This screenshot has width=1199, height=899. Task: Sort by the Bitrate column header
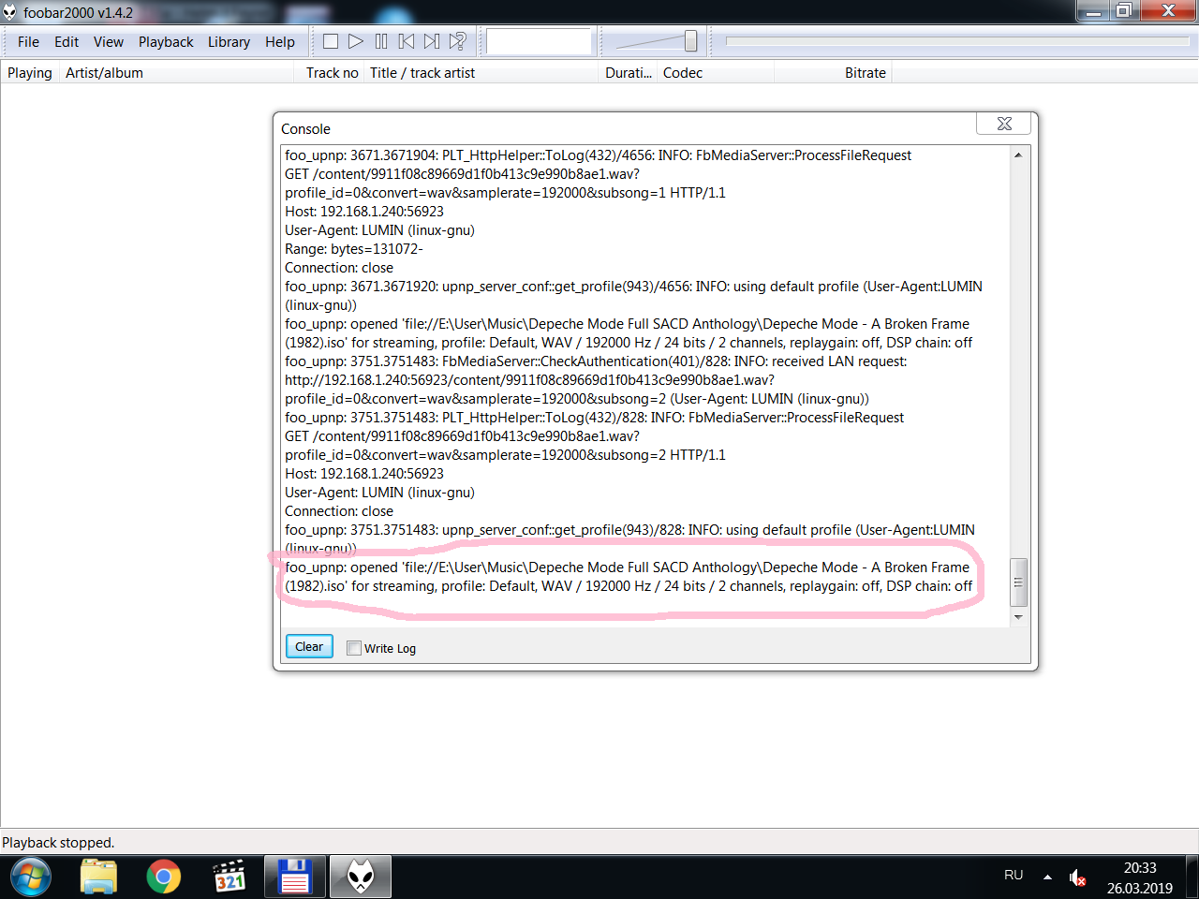click(833, 73)
